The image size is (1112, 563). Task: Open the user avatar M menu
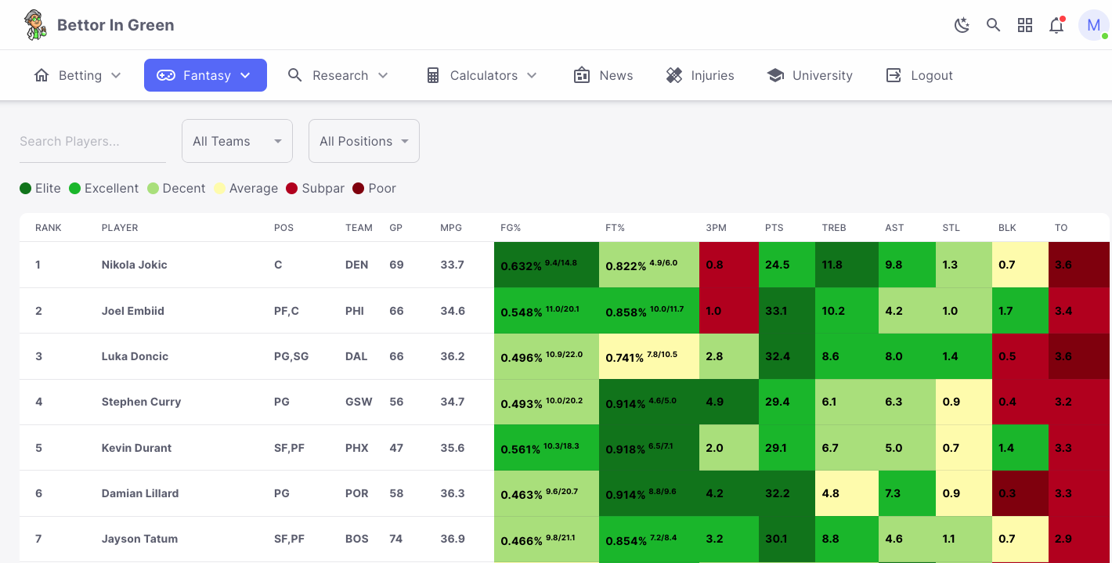[1094, 25]
